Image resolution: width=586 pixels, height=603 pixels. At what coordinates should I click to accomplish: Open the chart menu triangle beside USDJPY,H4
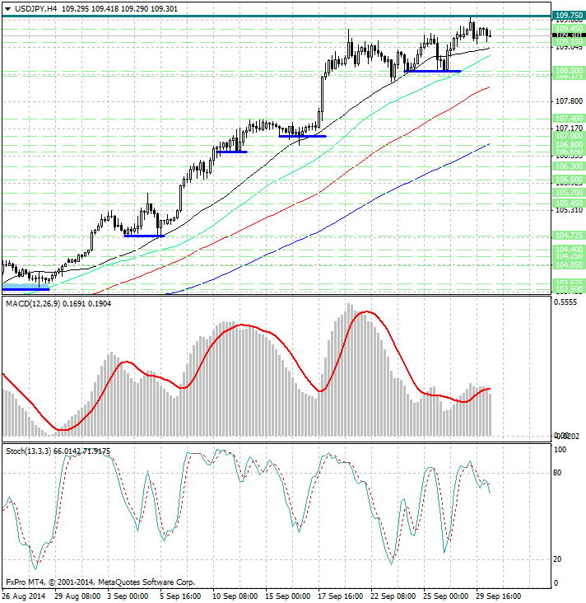(7, 9)
